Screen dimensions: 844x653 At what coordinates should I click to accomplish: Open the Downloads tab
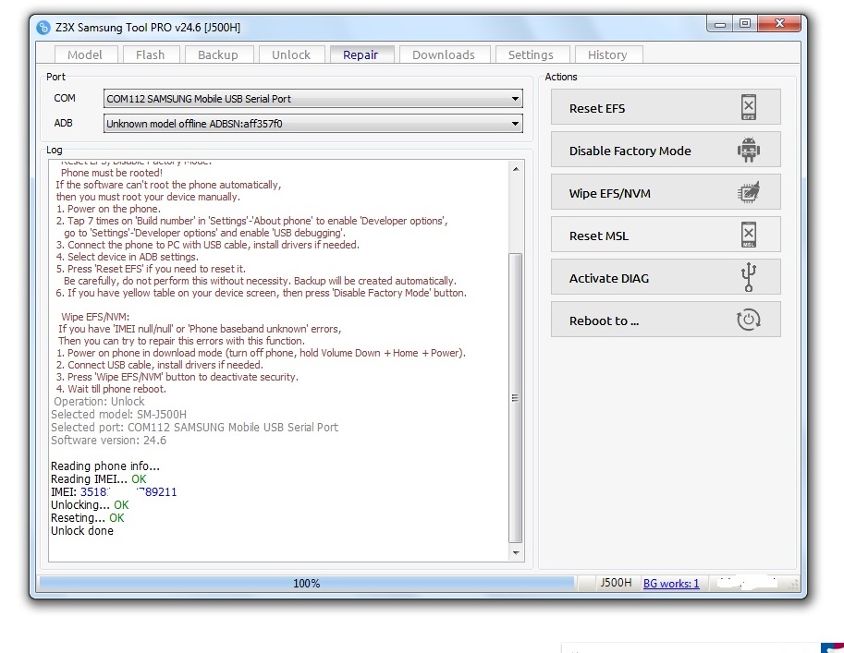(444, 54)
